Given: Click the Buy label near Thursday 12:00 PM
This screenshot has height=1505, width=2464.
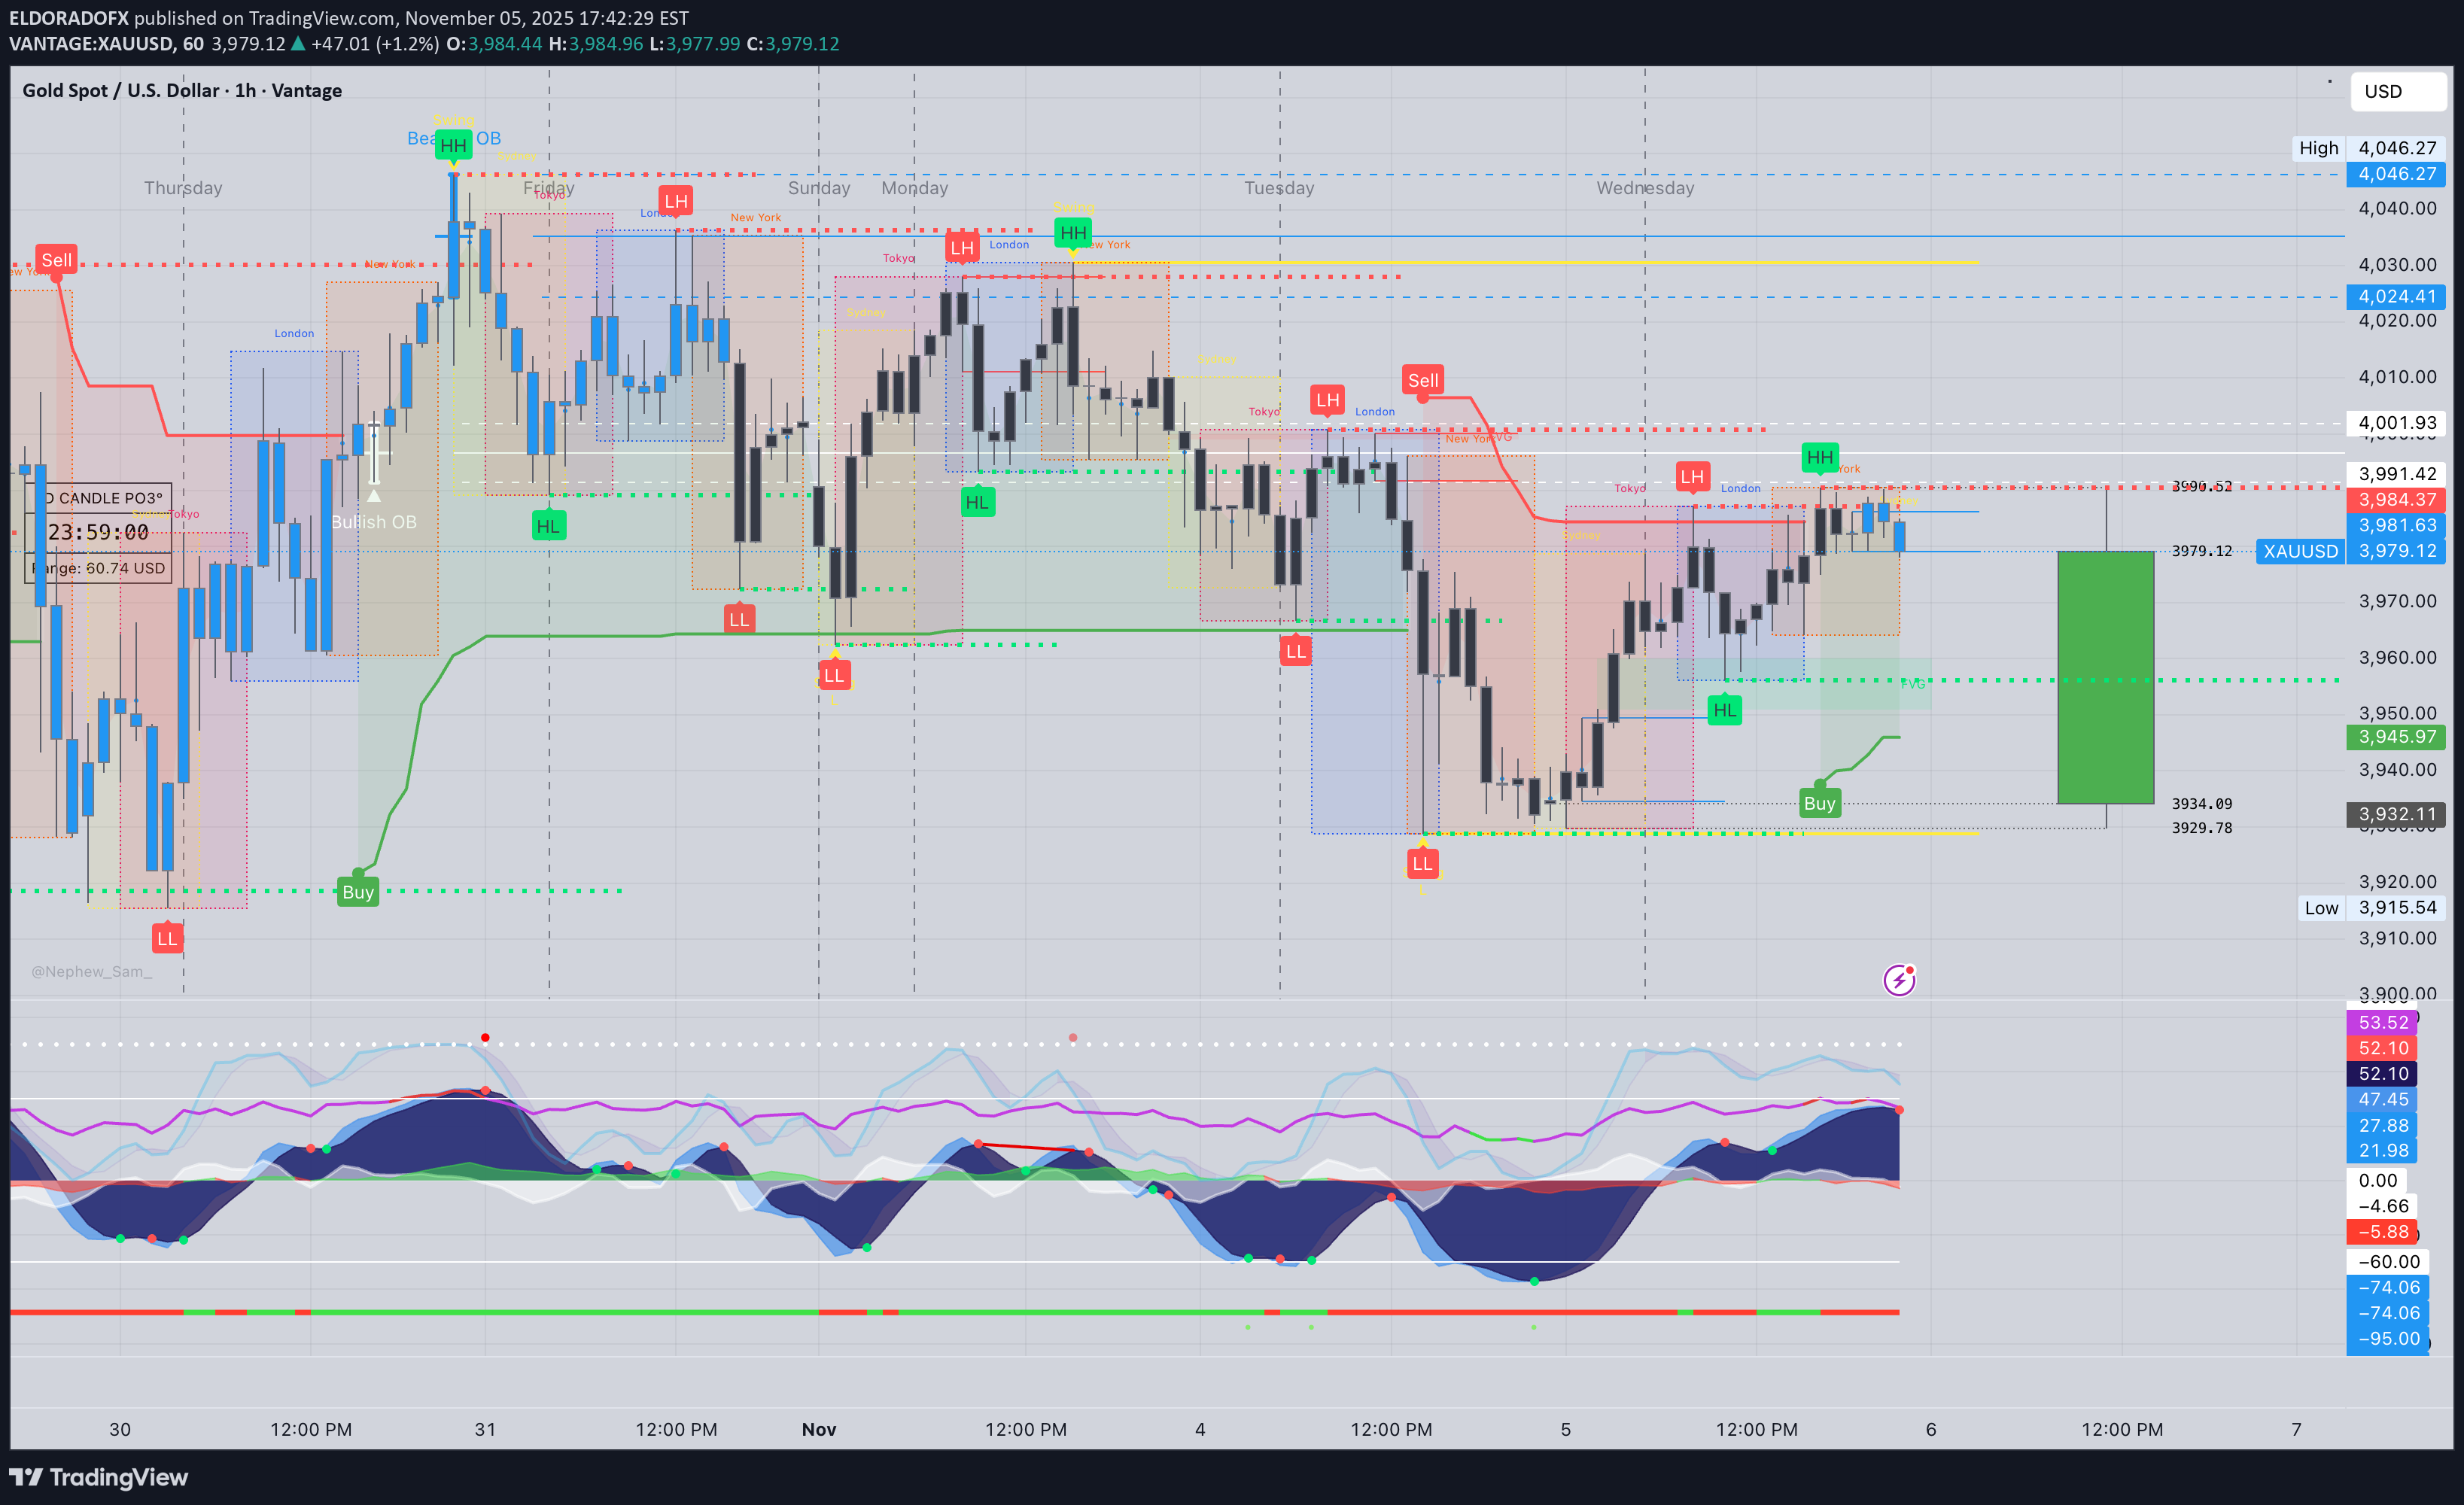Looking at the screenshot, I should point(358,892).
